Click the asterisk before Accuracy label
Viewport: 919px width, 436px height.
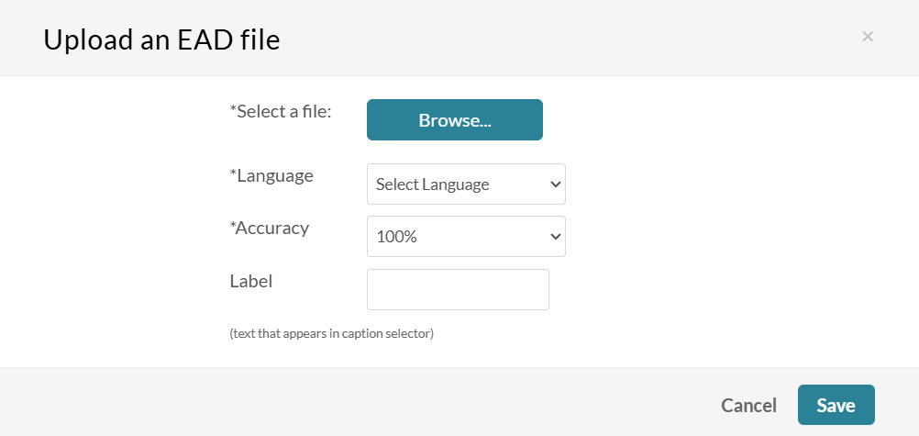[233, 226]
